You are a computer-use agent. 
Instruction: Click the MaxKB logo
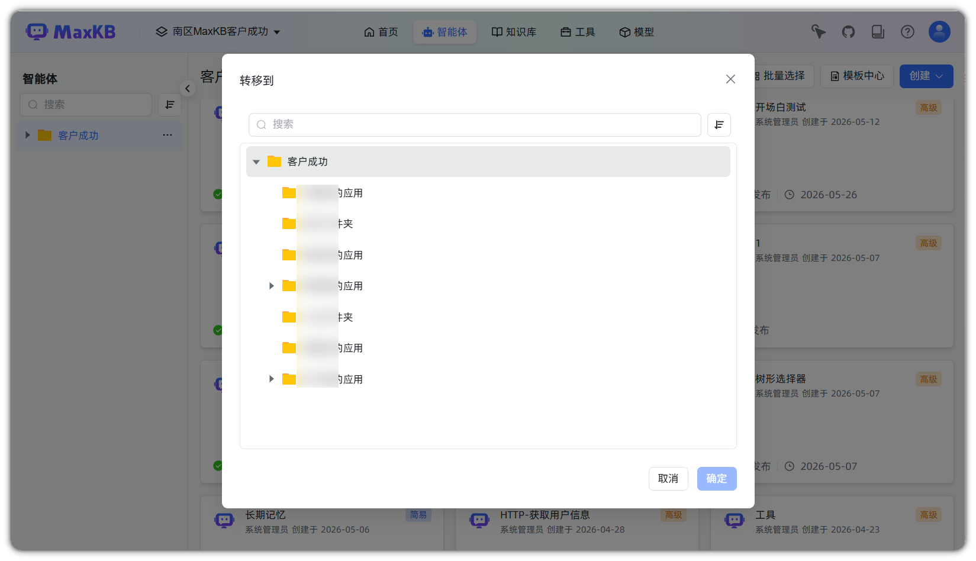[x=70, y=31]
